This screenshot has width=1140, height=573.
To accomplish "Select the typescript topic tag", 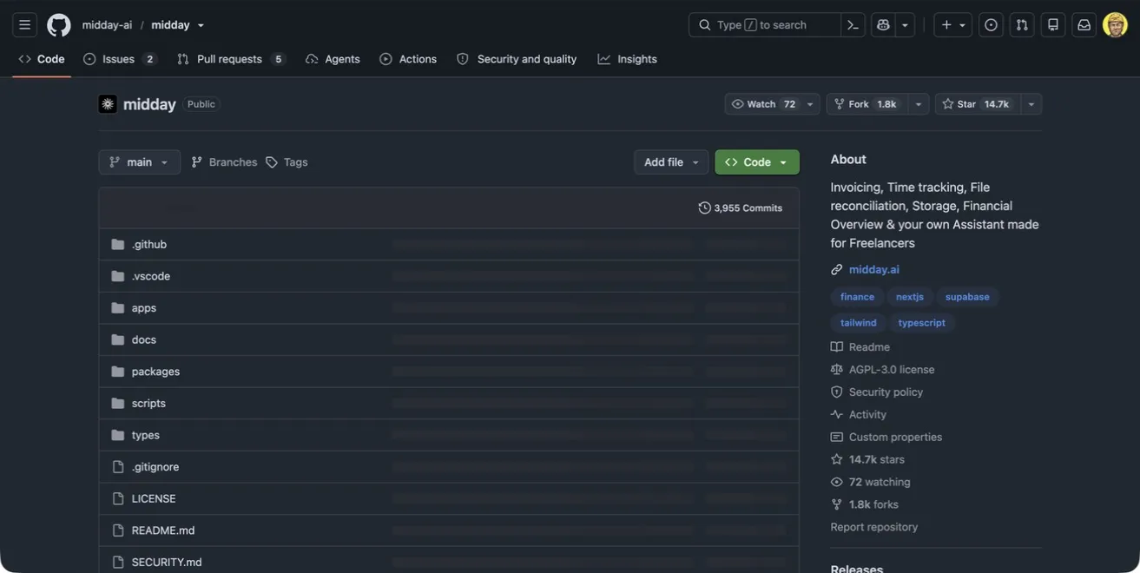I will coord(921,323).
